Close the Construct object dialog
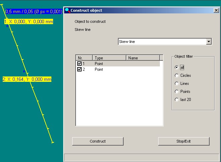Image resolution: width=221 pixels, height=162 pixels. point(216,10)
